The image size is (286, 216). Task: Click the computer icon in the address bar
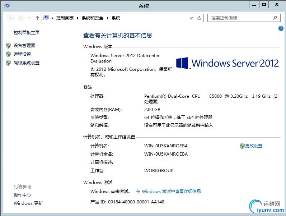[46, 18]
